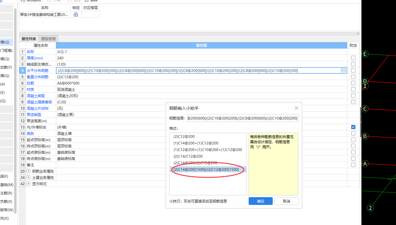The image size is (396, 225).
Task: Expand the 土建业务属性 group
Action: tap(29, 177)
